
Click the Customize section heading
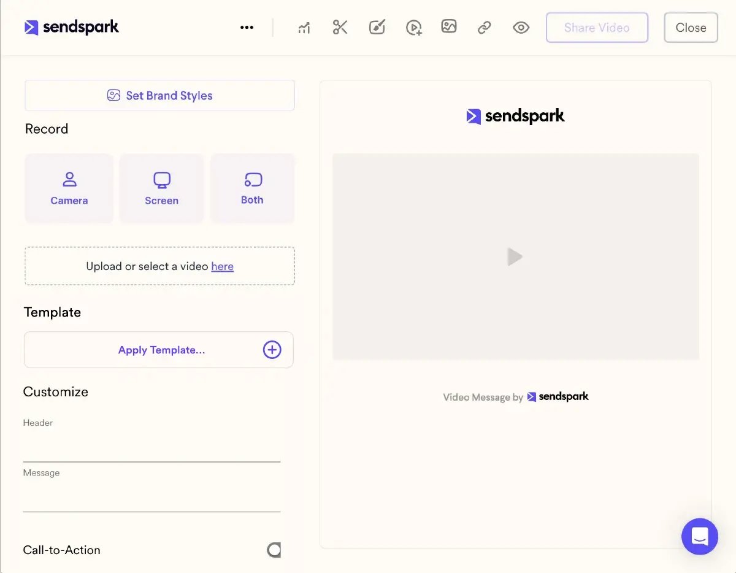pyautogui.click(x=56, y=392)
